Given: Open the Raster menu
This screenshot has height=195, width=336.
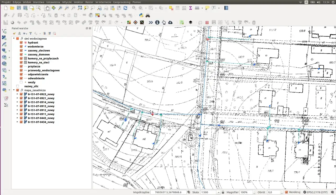Looking at the screenshot, I should pyautogui.click(x=89, y=2).
